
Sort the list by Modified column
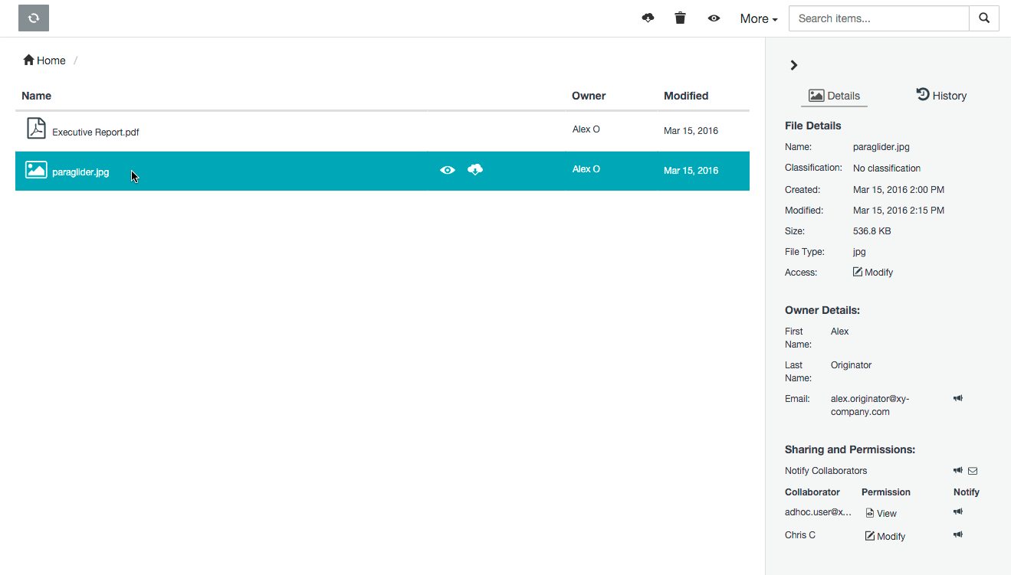[685, 96]
